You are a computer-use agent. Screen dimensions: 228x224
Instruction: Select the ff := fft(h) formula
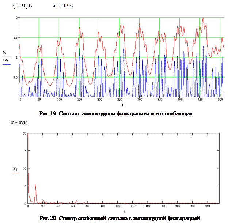(x=19, y=123)
